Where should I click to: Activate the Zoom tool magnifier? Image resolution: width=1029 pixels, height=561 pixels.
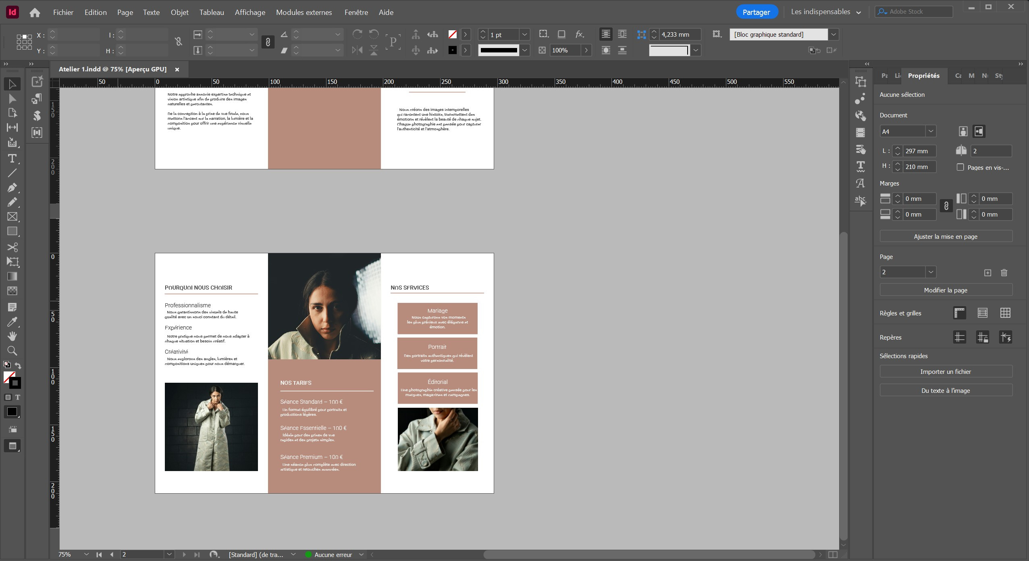(12, 350)
